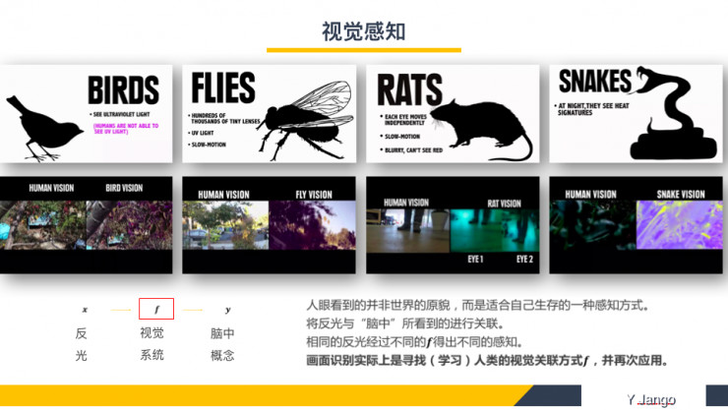Open the Human Vision vs Fly Vision image
Viewport: 728px width, 410px height.
[268, 225]
